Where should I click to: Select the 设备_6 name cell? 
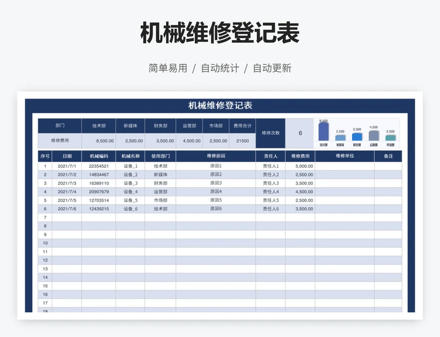click(x=130, y=209)
